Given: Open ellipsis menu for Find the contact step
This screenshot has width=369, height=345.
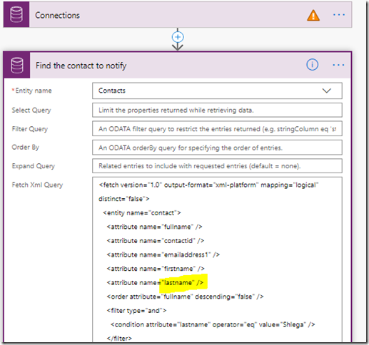Looking at the screenshot, I should (338, 65).
